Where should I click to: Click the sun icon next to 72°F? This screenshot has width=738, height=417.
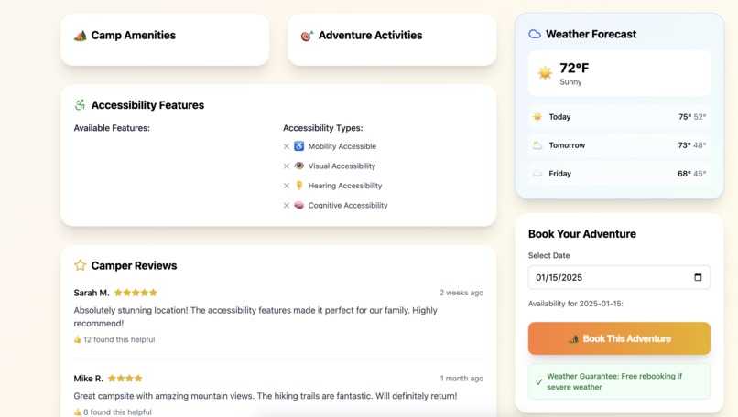[x=545, y=73]
